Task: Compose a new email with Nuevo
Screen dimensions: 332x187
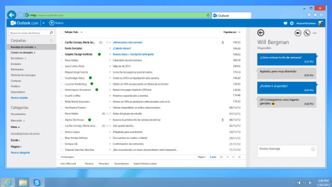Action: point(57,23)
